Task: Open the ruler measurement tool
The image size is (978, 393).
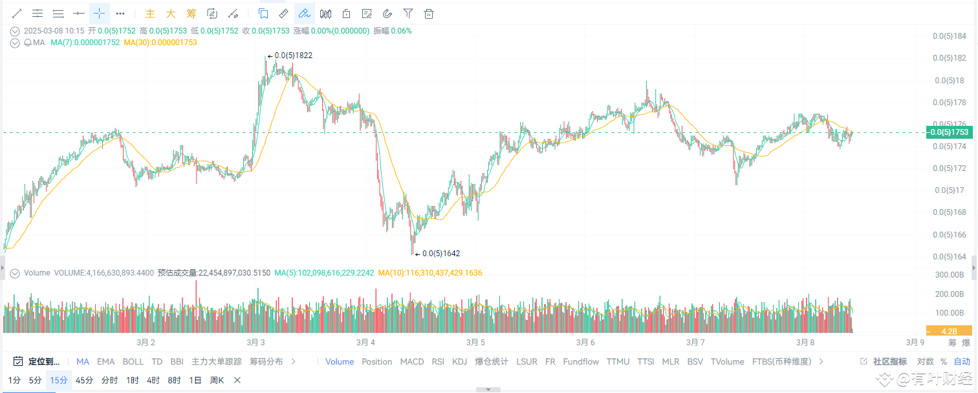Action: [283, 13]
